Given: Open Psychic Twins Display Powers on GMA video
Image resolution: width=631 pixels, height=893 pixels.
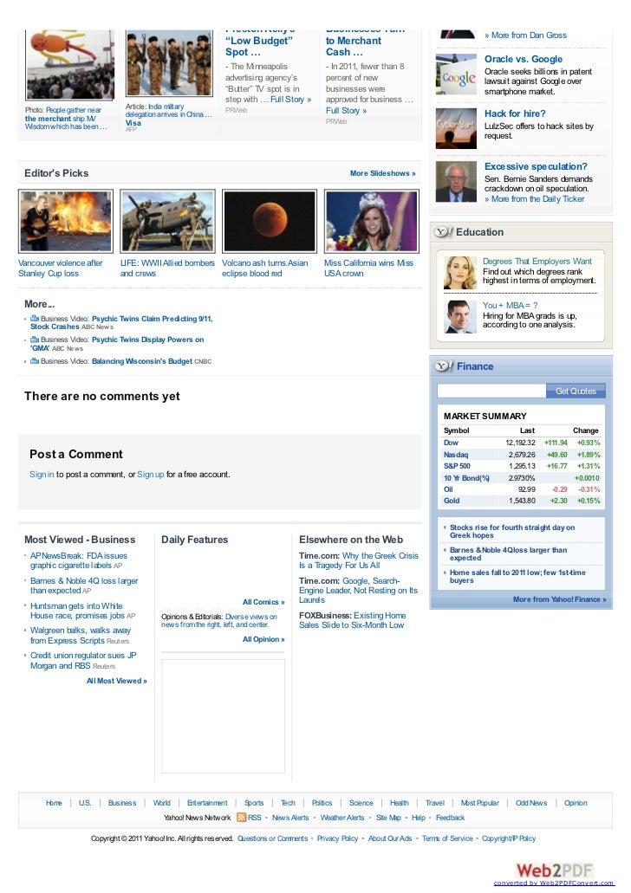Looking at the screenshot, I should pos(117,343).
